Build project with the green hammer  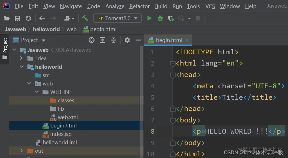click(85, 18)
